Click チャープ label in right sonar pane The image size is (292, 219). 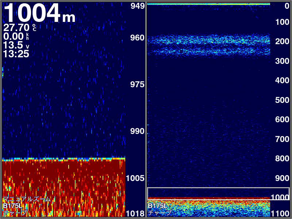[160, 212]
